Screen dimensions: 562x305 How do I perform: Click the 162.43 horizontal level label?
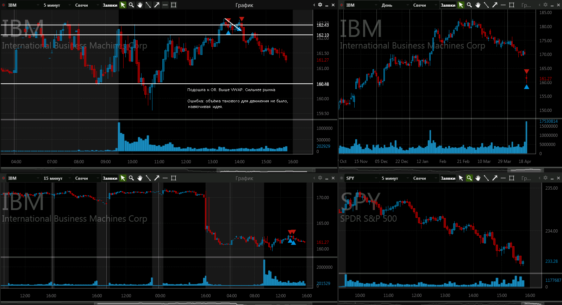323,25
